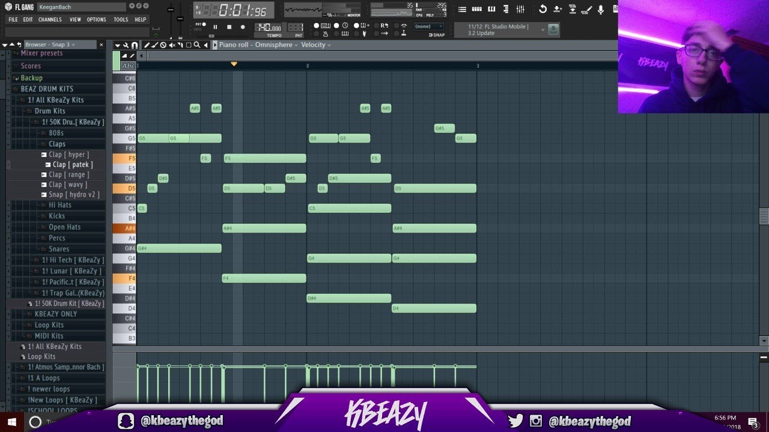Click the tempo 140.000 display
Screen dimensions: 769x432
267,28
